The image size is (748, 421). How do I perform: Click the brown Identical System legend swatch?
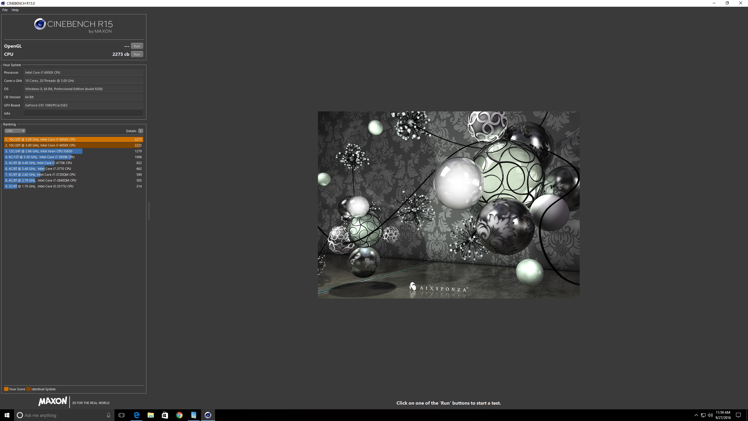(x=28, y=389)
